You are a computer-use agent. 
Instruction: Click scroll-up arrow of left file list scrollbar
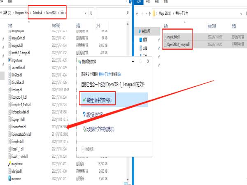coord(128,24)
